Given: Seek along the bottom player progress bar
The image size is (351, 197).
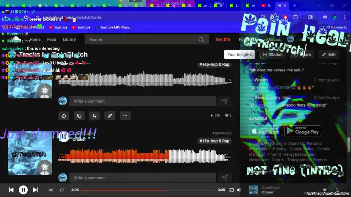Looking at the screenshot, I should point(148,190).
